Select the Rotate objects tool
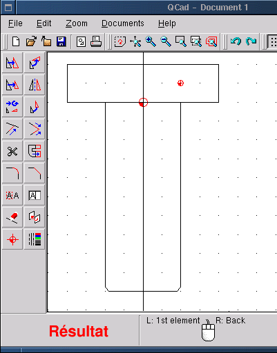Viewport: 277px width, 353px height. pos(35,63)
